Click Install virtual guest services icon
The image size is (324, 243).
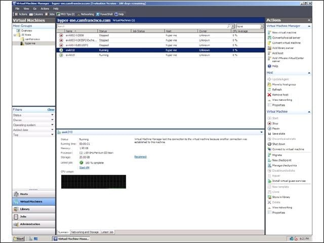(x=269, y=181)
